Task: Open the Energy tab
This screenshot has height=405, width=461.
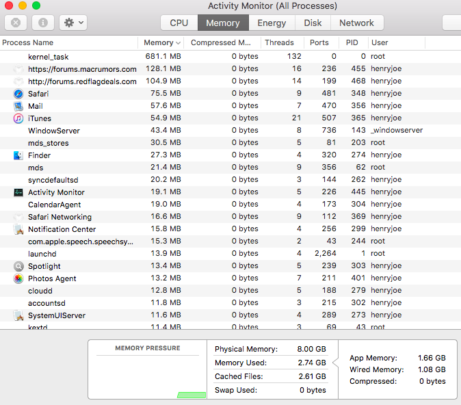Action: pos(272,23)
